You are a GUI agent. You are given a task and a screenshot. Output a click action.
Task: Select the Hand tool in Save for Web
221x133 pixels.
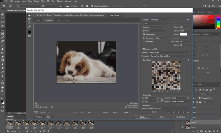pyautogui.click(x=29, y=15)
